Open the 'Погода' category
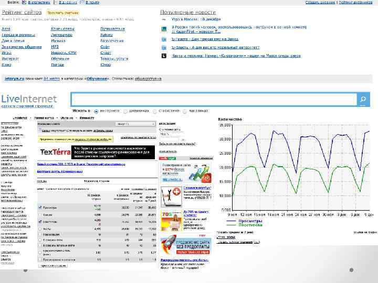Image resolution: width=378 pixels, height=283 pixels. (57, 64)
